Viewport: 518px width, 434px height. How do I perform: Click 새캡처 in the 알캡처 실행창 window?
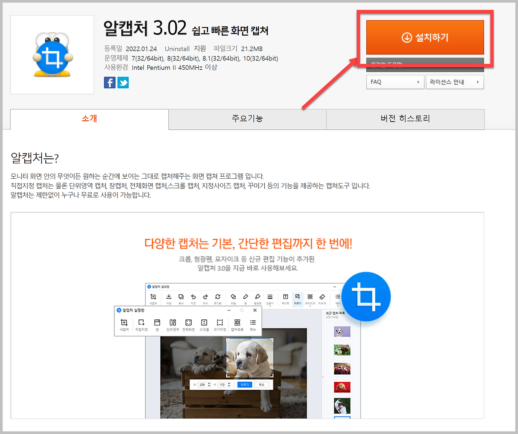click(124, 325)
